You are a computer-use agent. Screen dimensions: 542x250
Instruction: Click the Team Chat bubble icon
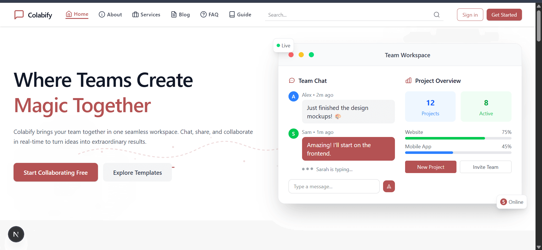pos(292,81)
